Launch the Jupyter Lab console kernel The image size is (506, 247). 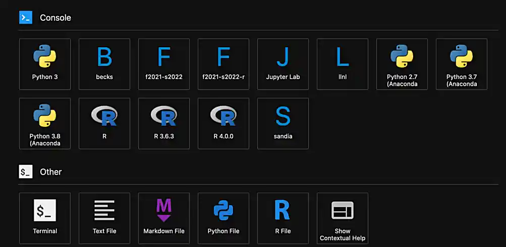coord(283,64)
